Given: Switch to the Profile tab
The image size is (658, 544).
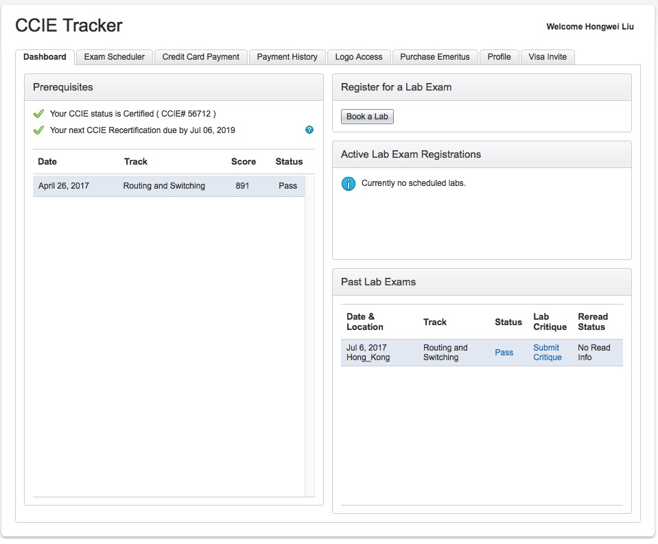Looking at the screenshot, I should click(x=499, y=57).
